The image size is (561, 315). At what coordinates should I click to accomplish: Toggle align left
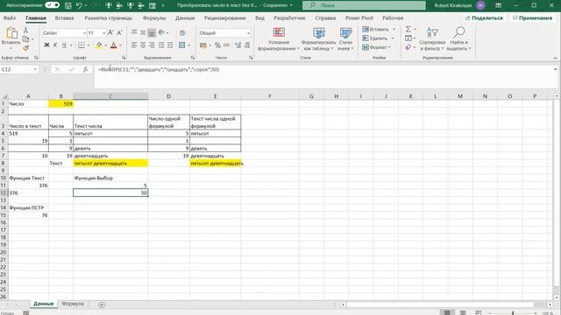(134, 45)
